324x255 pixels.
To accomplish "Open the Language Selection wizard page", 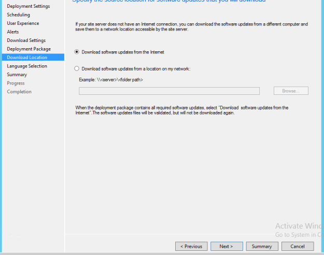I will tap(27, 66).
